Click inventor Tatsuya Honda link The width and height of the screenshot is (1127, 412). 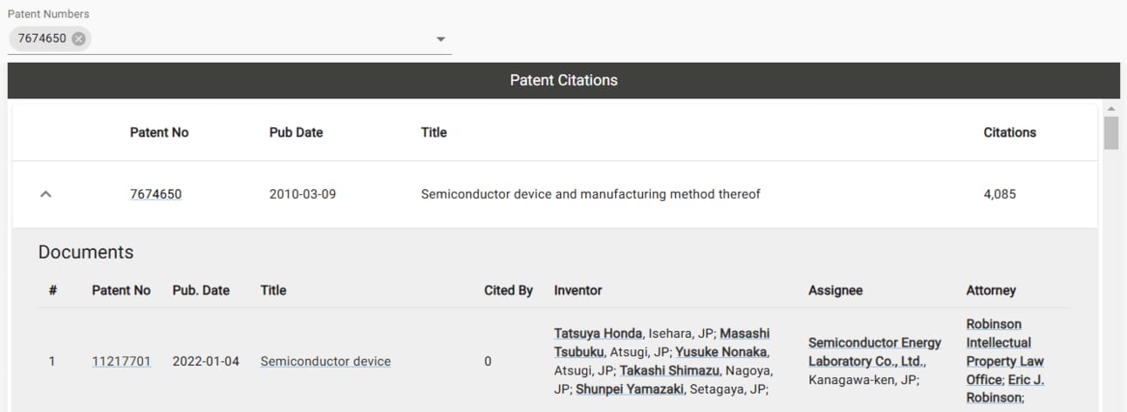coord(598,334)
